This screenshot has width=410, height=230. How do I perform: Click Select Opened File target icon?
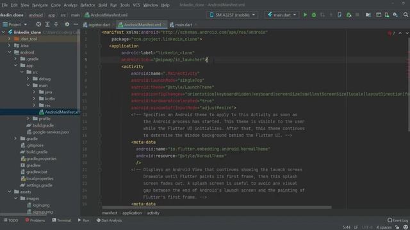tap(38, 24)
